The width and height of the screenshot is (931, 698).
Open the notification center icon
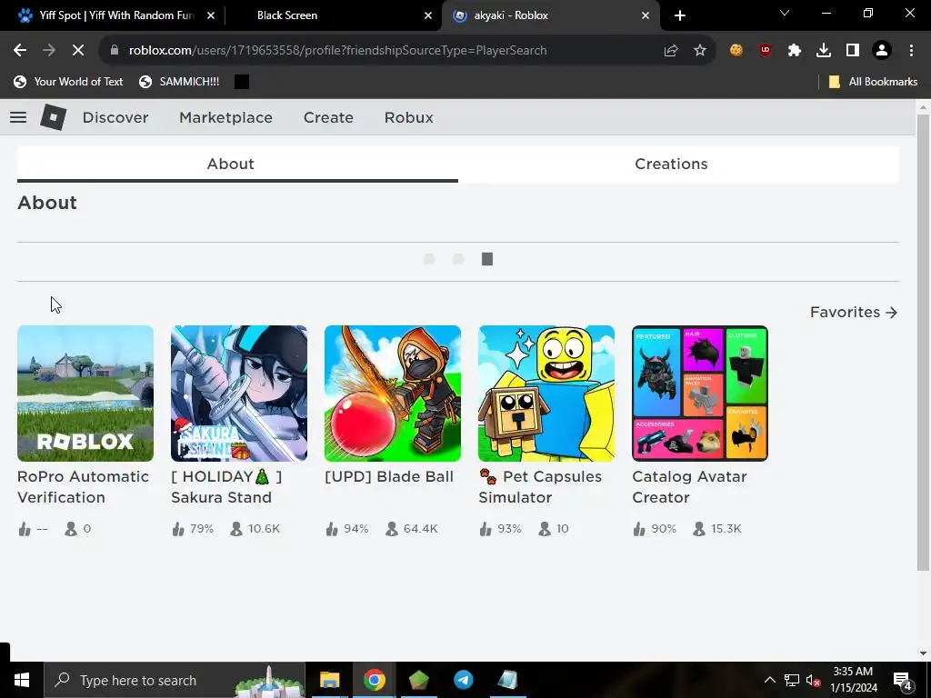pyautogui.click(x=903, y=680)
